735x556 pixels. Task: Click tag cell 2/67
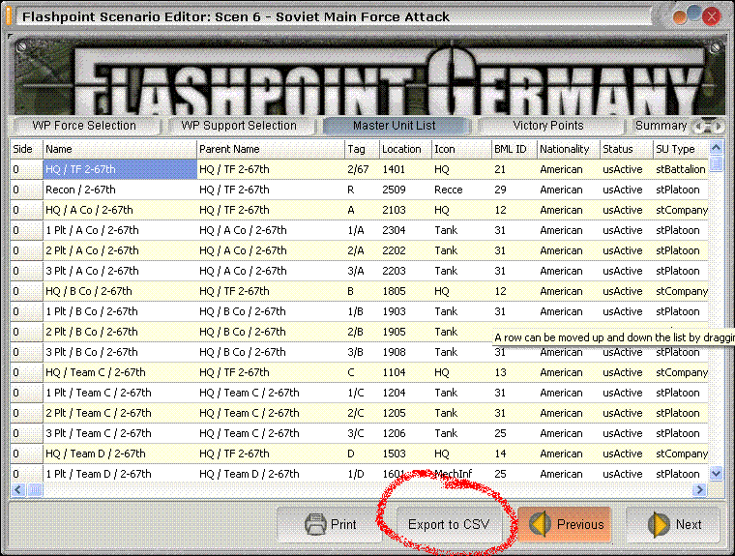pos(362,169)
